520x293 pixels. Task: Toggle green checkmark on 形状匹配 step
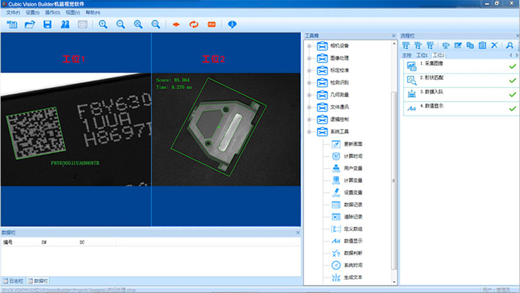[512, 80]
